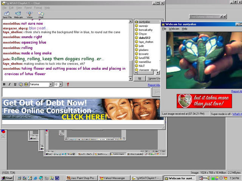Image resolution: width=242 pixels, height=181 pixels.
Task: Click the red 'takes more than love' ad
Action: [x=204, y=101]
